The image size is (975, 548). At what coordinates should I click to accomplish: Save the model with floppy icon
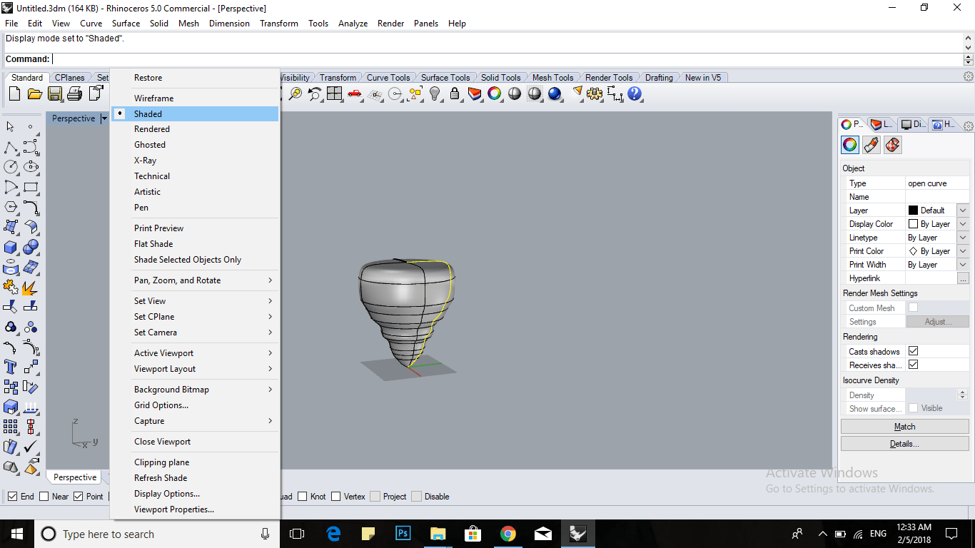(55, 93)
